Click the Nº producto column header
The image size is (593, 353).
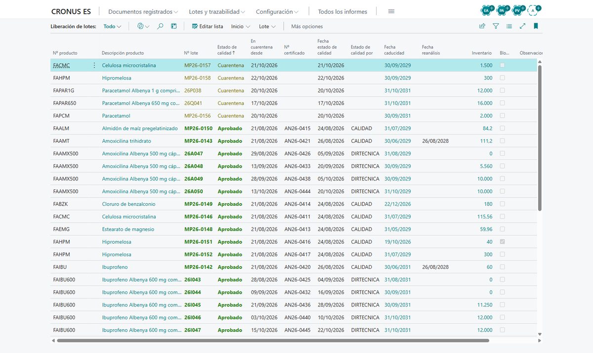pos(65,53)
